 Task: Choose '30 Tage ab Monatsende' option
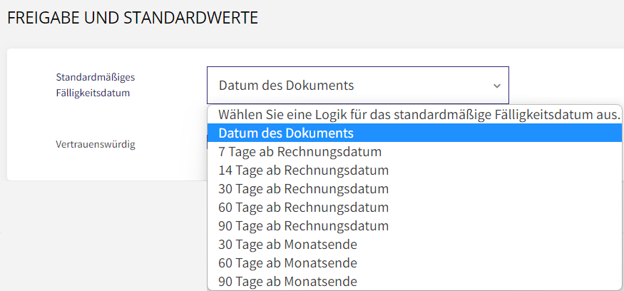[414, 245]
